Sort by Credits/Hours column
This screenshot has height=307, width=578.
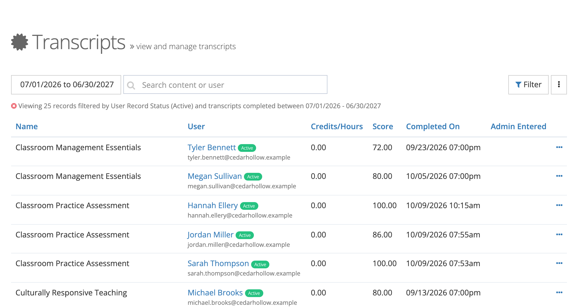click(337, 126)
